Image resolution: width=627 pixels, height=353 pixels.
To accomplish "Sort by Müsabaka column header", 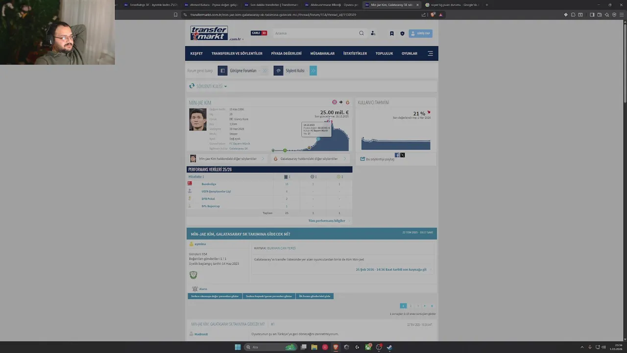I will point(196,176).
